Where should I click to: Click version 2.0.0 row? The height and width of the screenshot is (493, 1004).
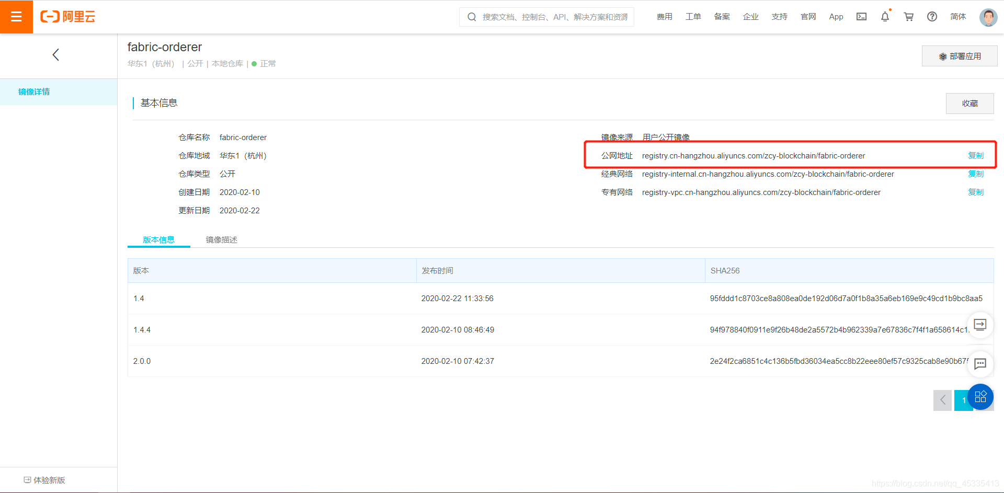point(561,361)
